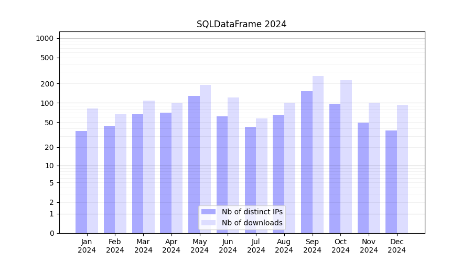The width and height of the screenshot is (472, 262).
Task: Click the 'Feb 2024' x-axis label
Action: click(x=115, y=246)
